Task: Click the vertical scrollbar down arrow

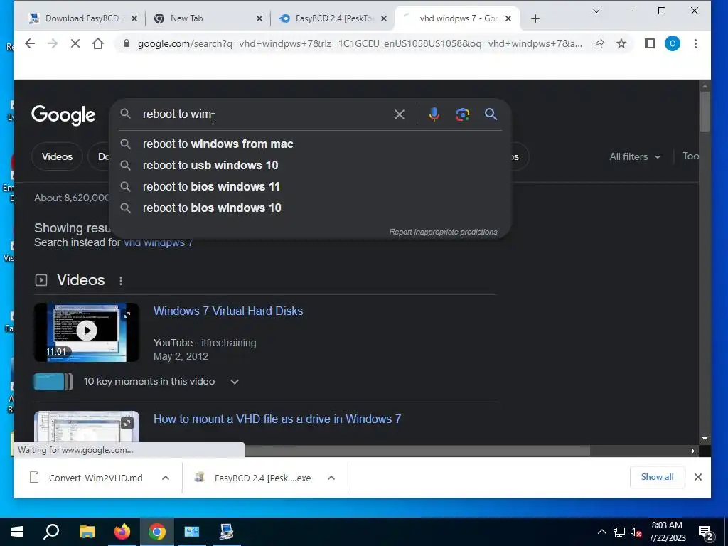Action: (x=705, y=438)
